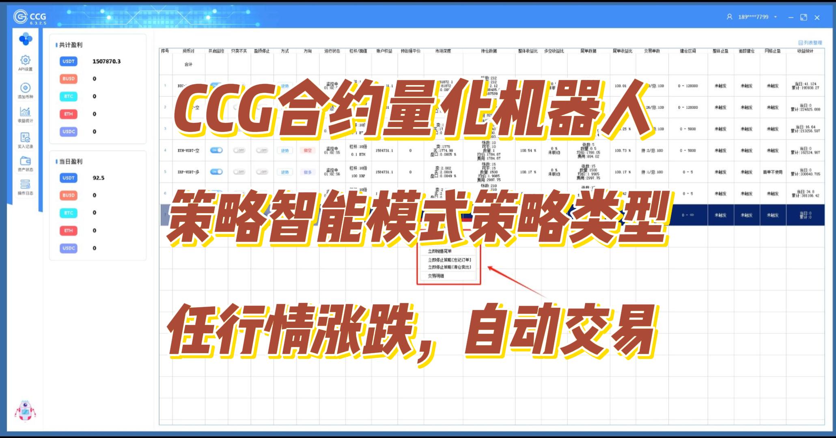The width and height of the screenshot is (836, 438).
Task: Click the 列表整理 list-arrange icon link
Action: [x=810, y=43]
